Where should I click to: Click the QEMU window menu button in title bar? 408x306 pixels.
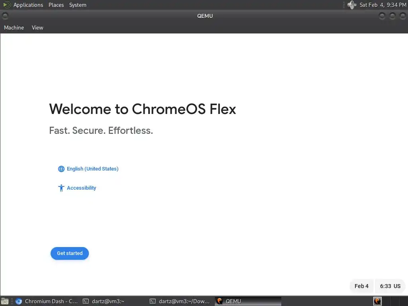[5, 16]
